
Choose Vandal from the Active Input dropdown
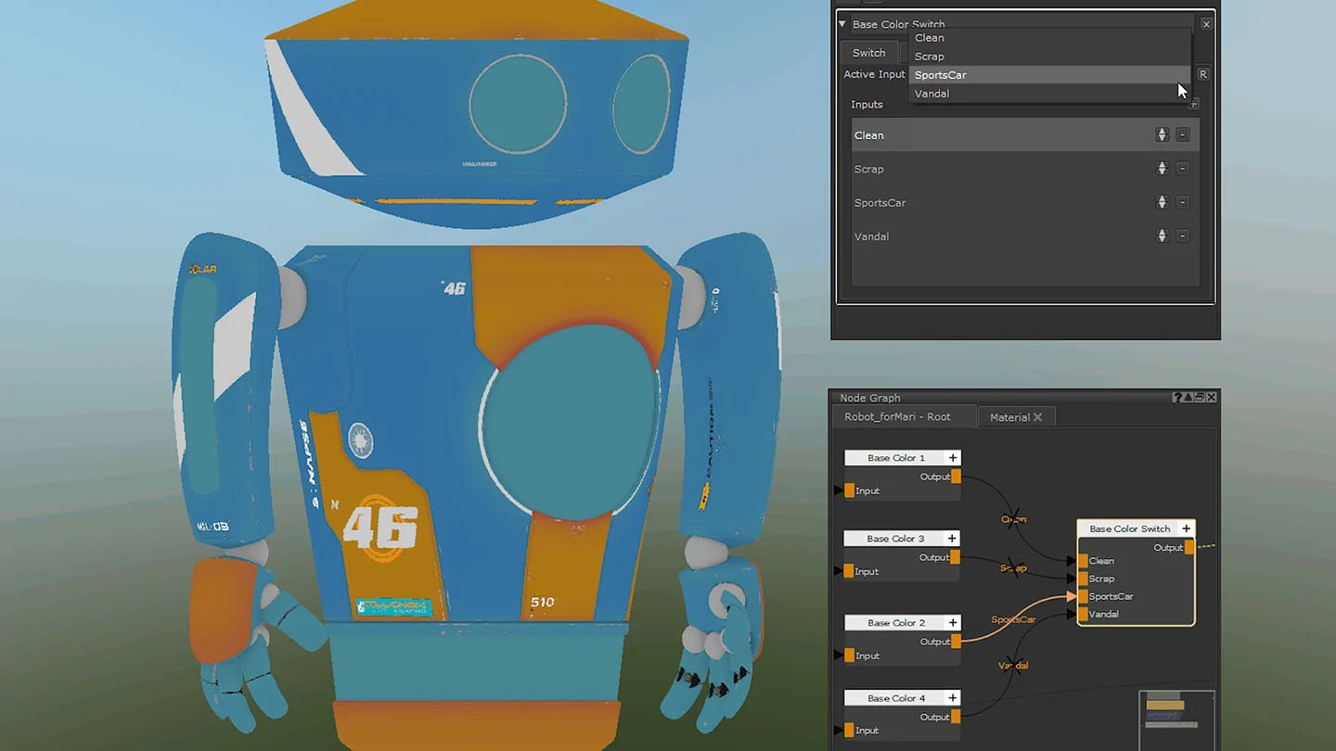tap(931, 94)
